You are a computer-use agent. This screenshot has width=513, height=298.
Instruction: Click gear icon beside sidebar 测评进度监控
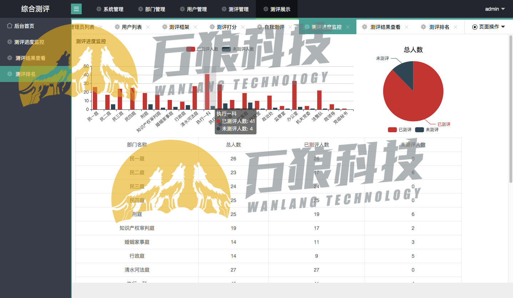tap(10, 42)
